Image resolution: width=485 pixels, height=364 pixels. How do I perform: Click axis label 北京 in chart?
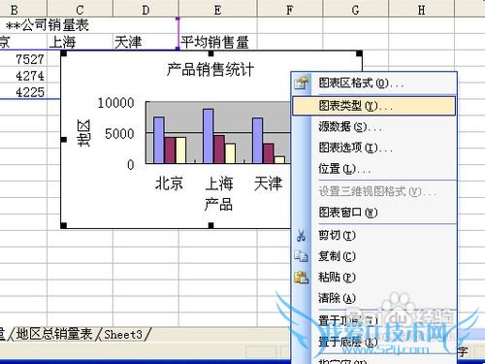point(169,183)
